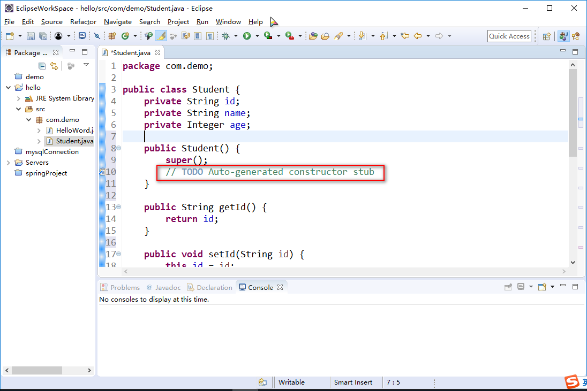Close the Console view tab
This screenshot has height=391, width=587.
point(280,287)
